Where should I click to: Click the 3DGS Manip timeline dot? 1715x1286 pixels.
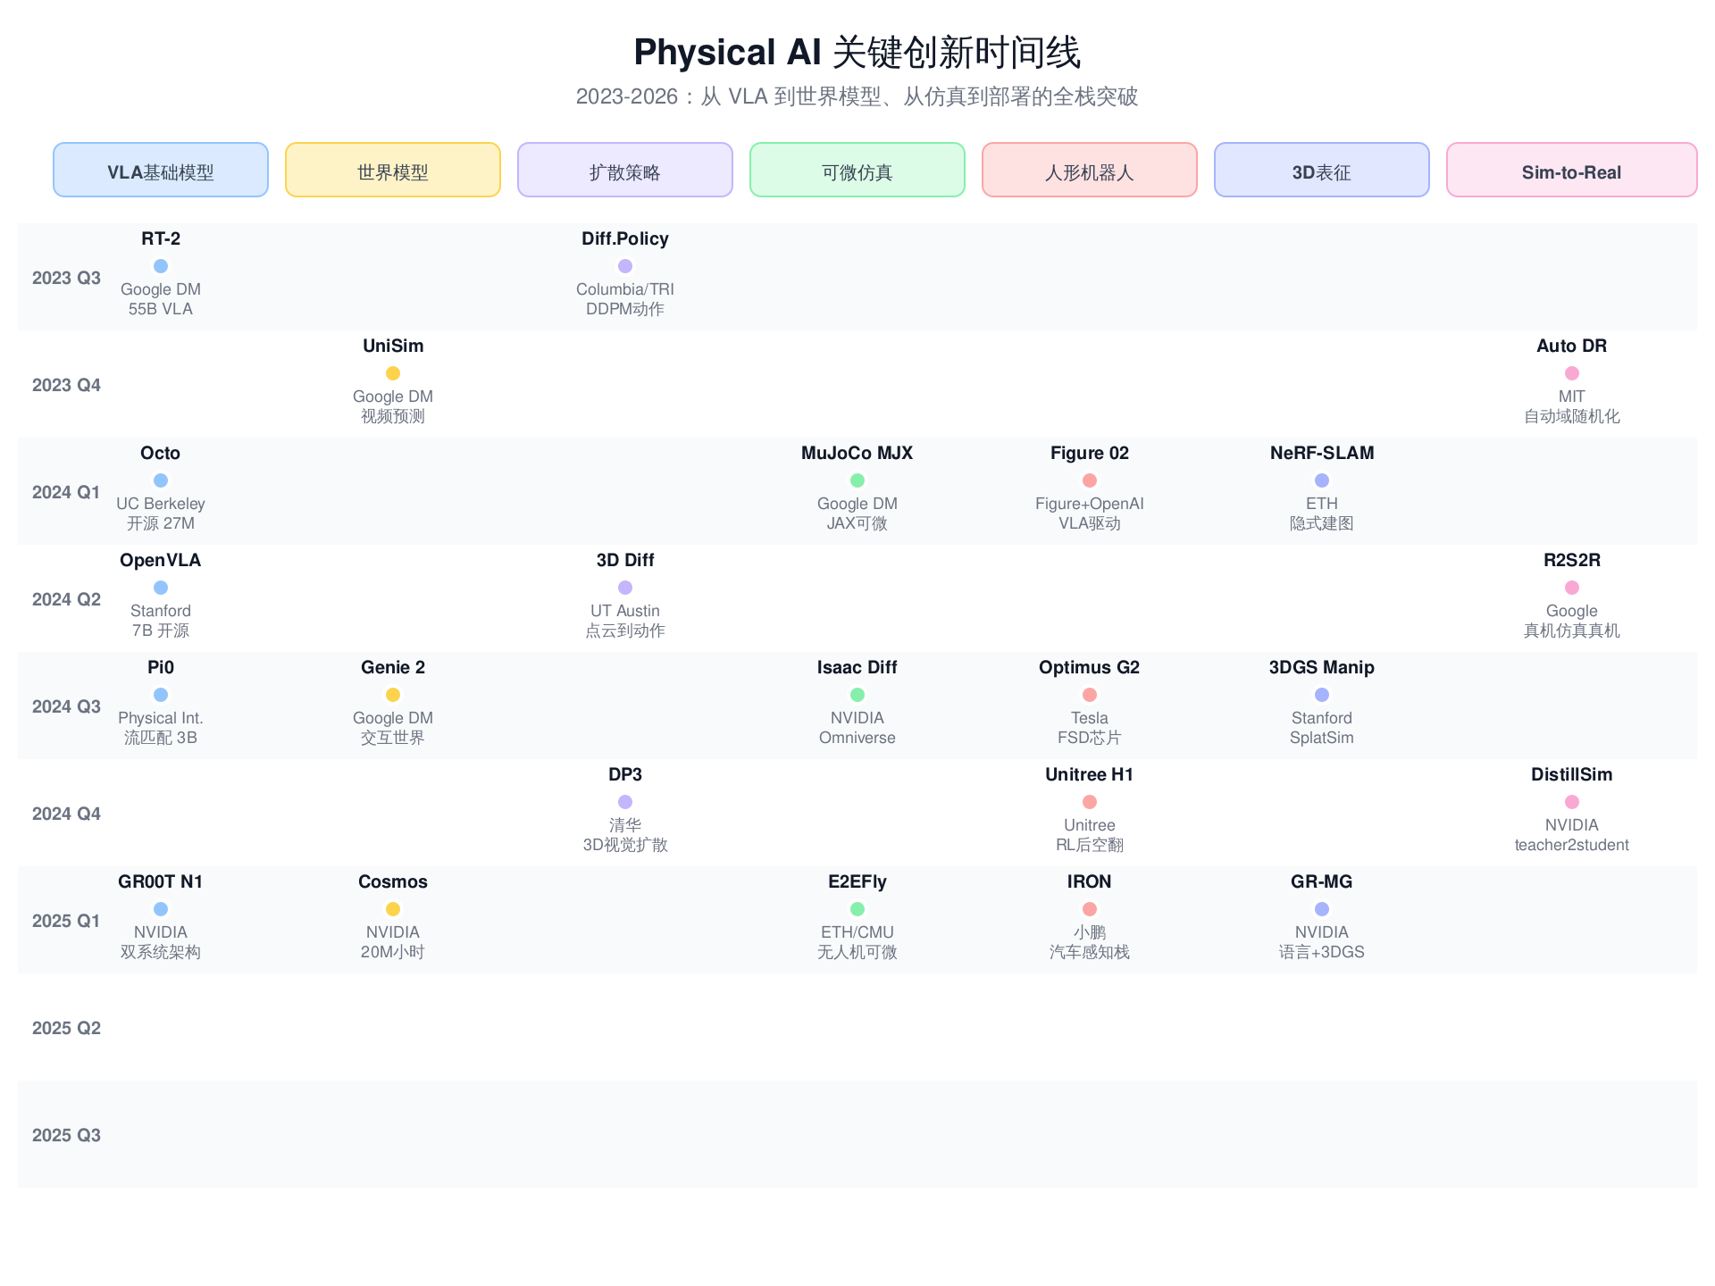(1322, 695)
